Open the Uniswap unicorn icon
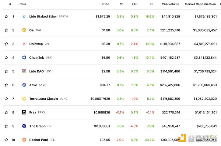221x146 pixels. 24,44
